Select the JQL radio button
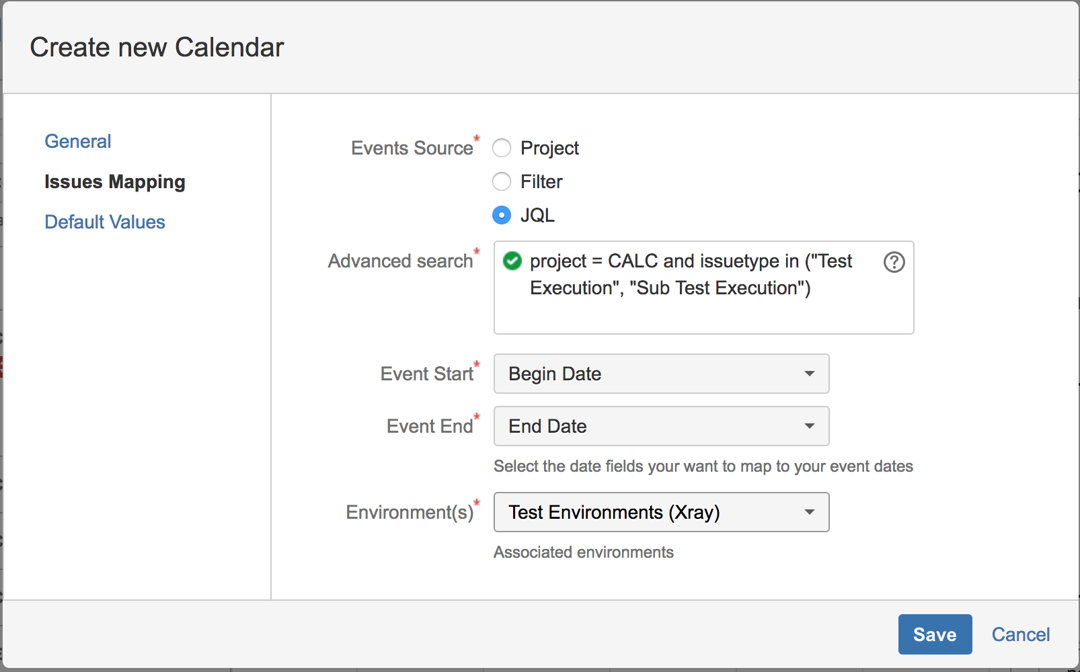 [x=502, y=215]
